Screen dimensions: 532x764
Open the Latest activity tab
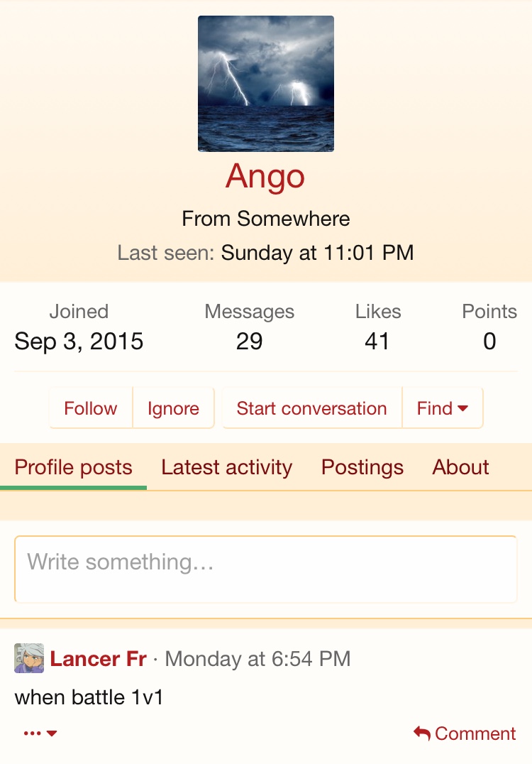point(227,467)
